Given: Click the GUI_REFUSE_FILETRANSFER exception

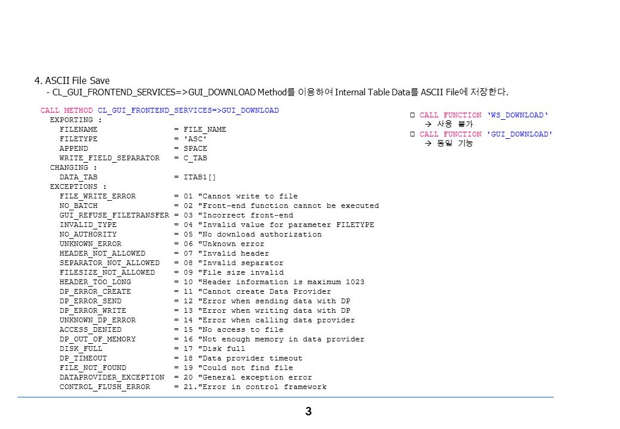Looking at the screenshot, I should pos(114,215).
